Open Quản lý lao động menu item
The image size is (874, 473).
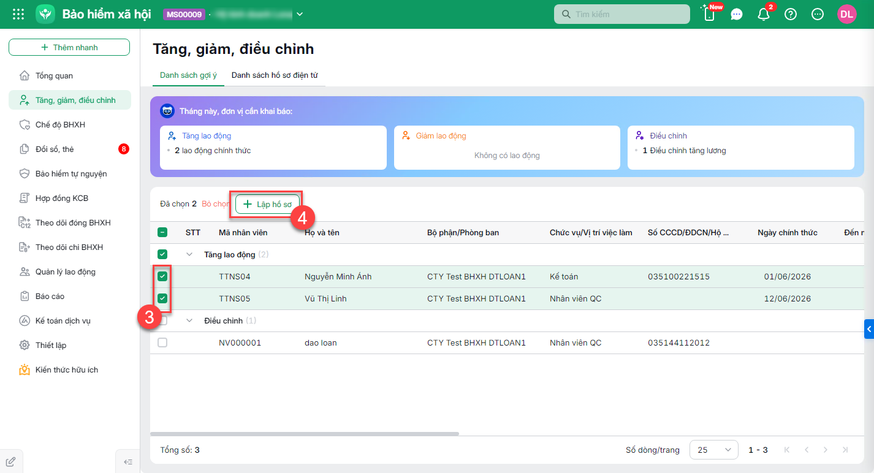[x=70, y=271]
